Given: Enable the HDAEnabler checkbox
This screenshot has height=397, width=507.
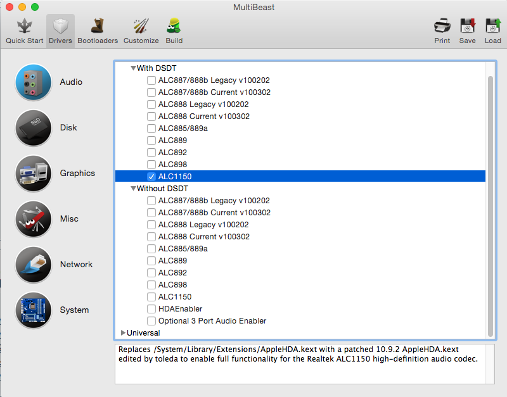Looking at the screenshot, I should point(151,309).
